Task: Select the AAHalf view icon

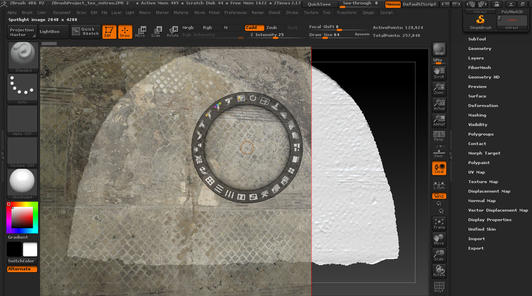Action: [x=439, y=120]
